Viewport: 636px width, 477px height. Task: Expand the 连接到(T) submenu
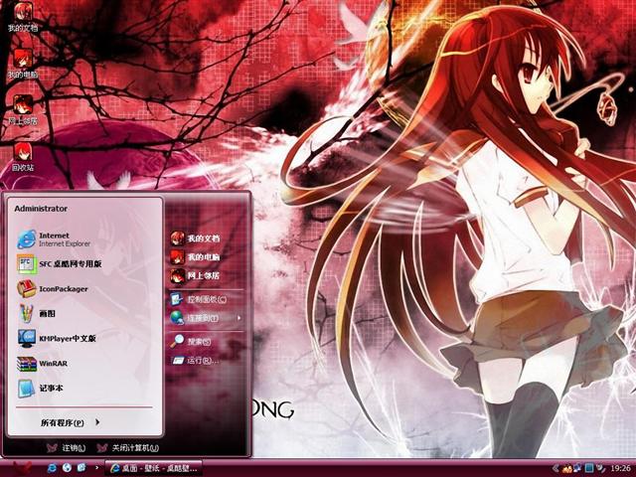click(x=207, y=318)
